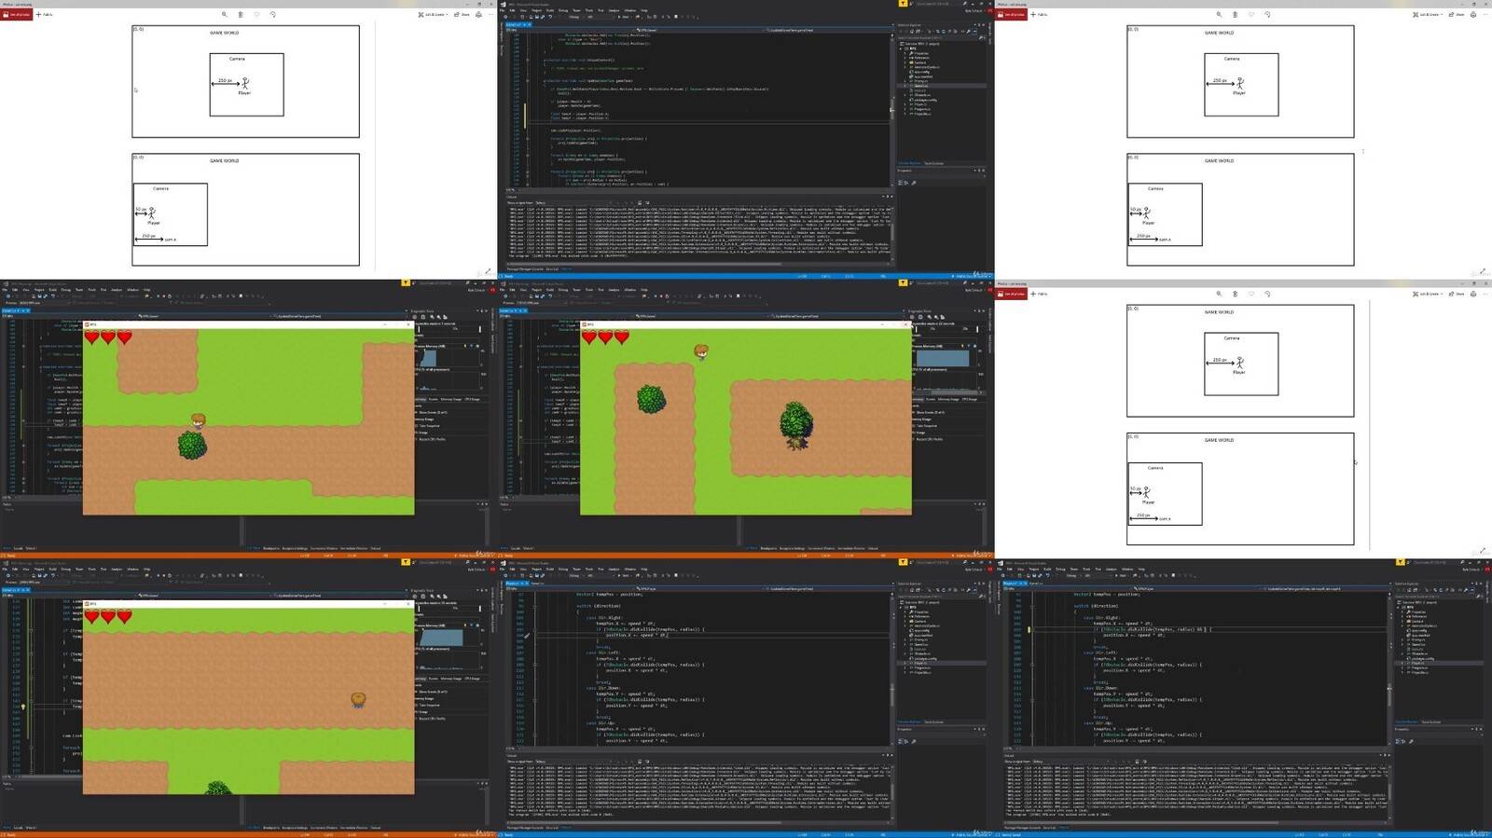Viewport: 1492px width, 838px height.
Task: Switch to Memory Usage tab in middle-left Diagnostic Tools
Action: 451,399
